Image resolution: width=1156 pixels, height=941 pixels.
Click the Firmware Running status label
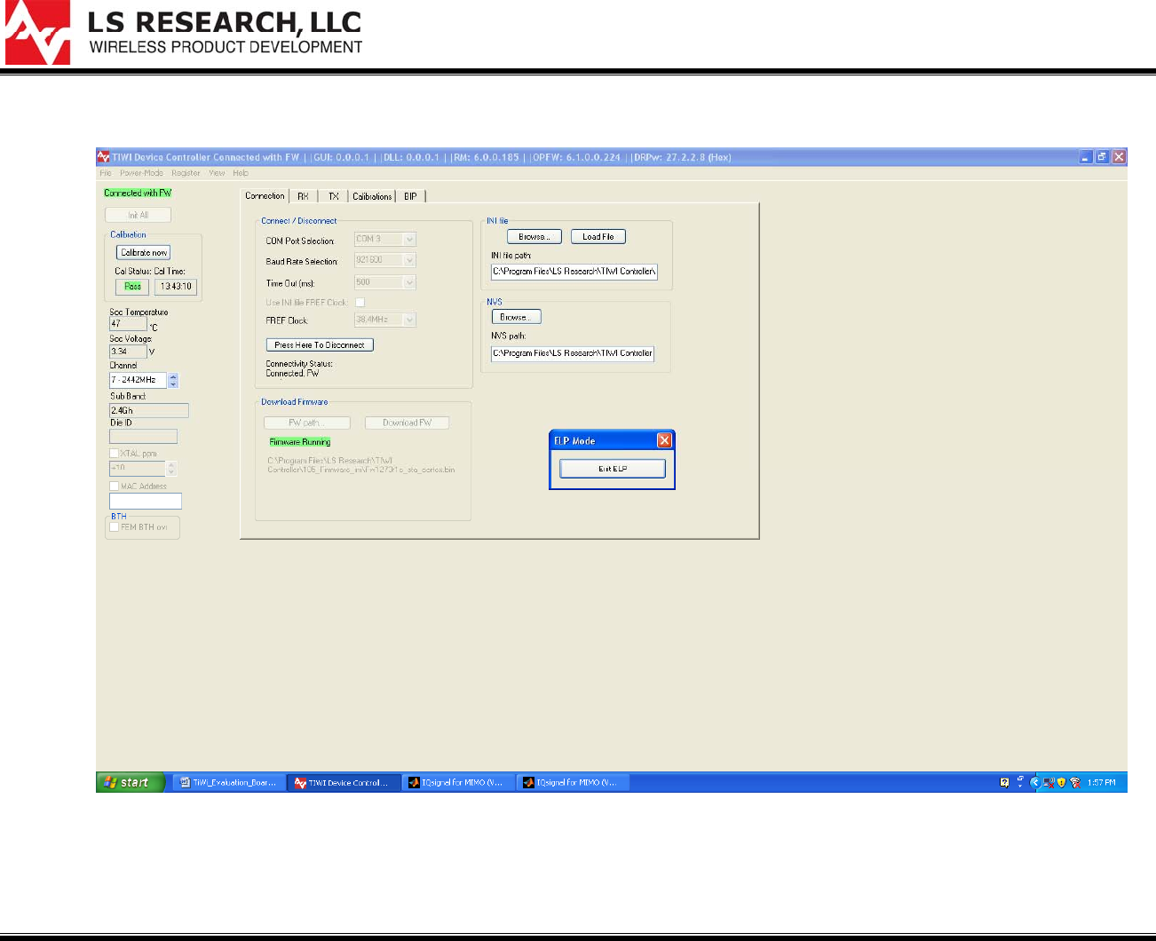[x=300, y=442]
